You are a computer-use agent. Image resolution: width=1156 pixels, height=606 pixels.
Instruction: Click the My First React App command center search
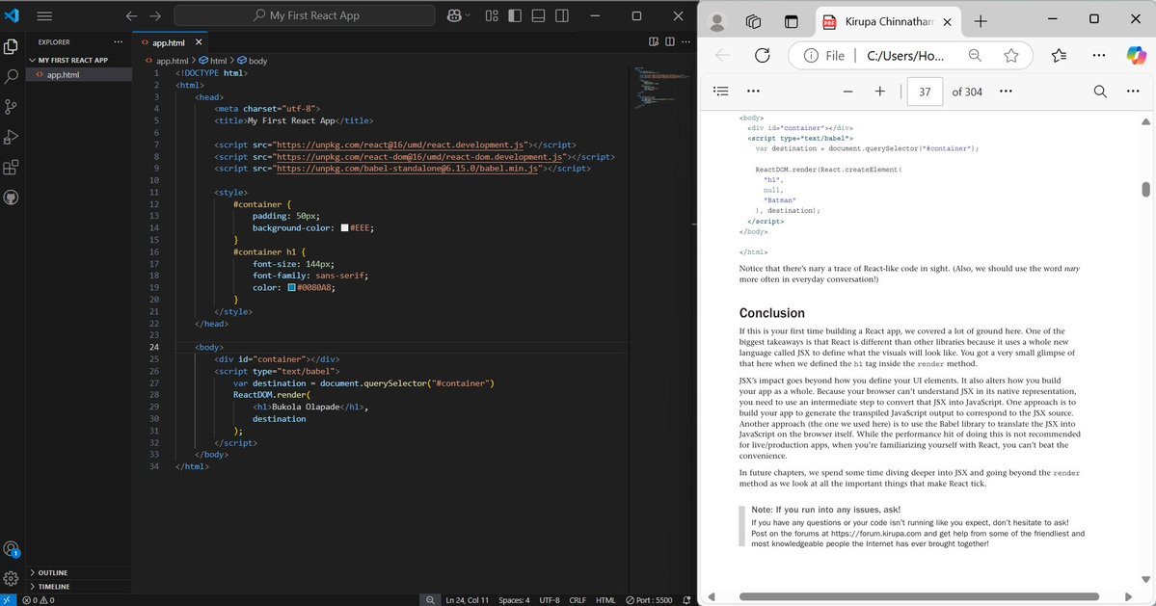tap(305, 15)
